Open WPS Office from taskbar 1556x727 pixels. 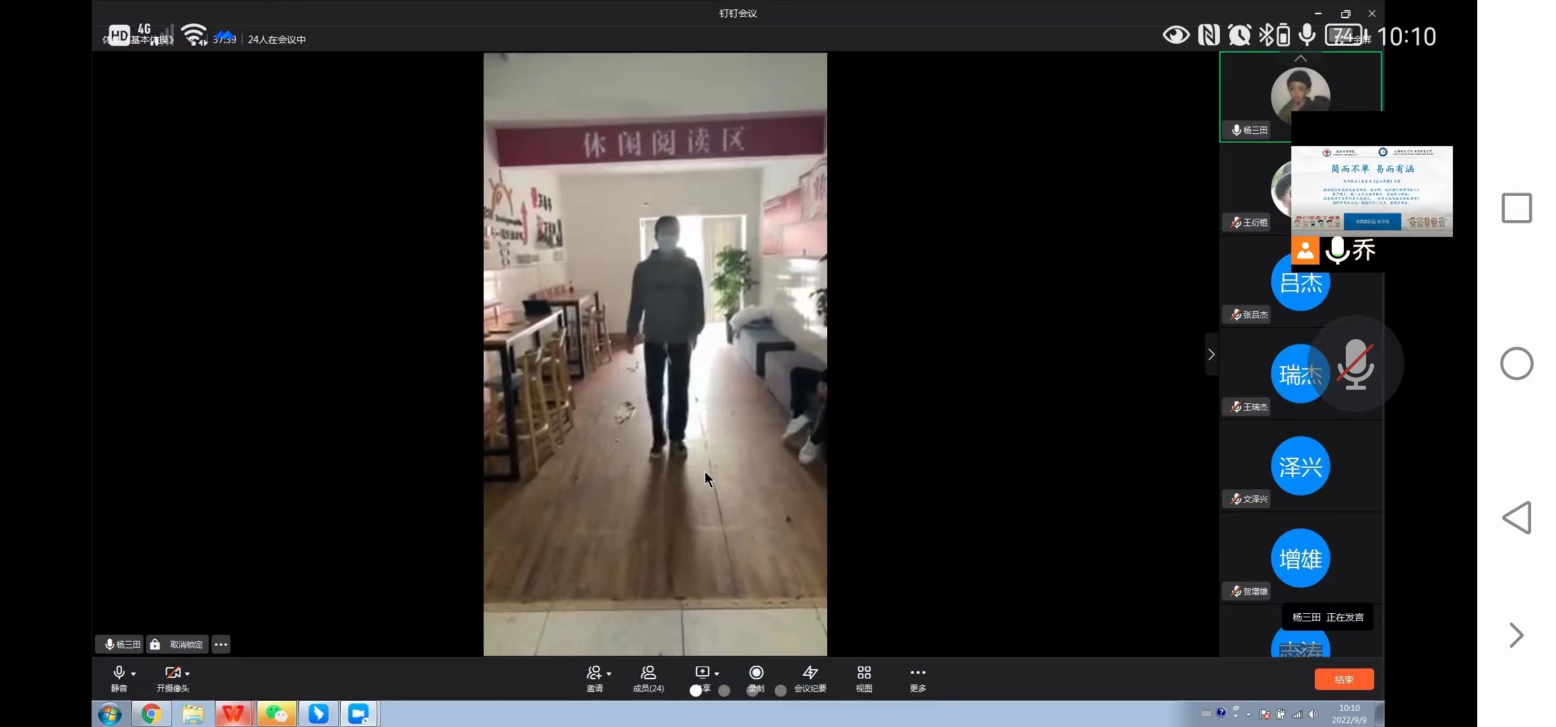click(234, 714)
